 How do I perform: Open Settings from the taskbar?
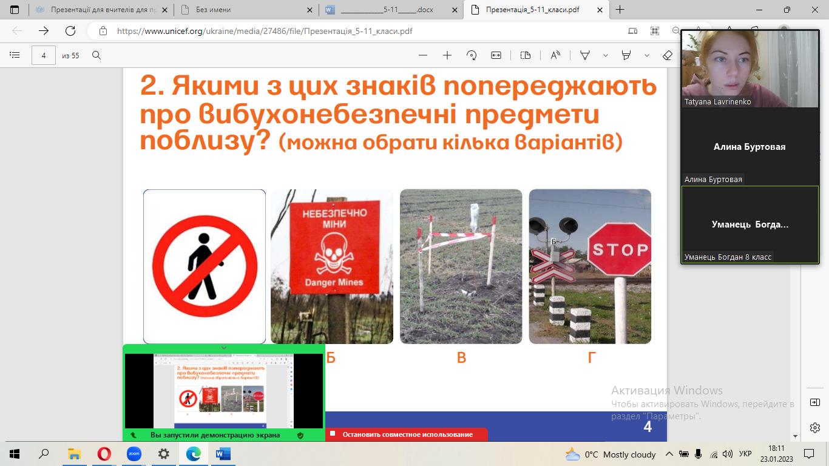163,453
